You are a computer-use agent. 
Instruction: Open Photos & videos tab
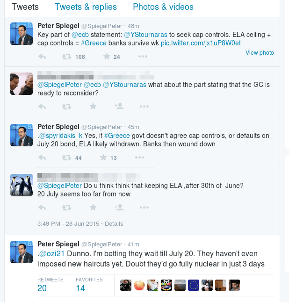tap(163, 7)
